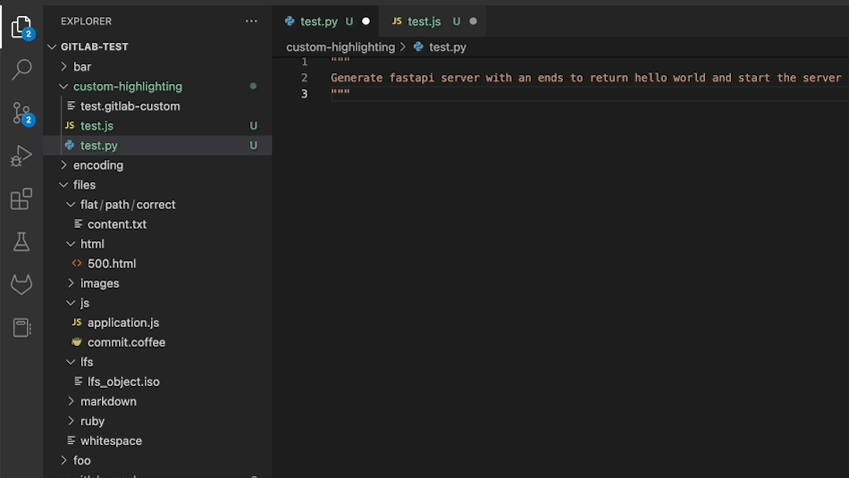This screenshot has height=478, width=849.
Task: Open the GitLab Workflow sidebar icon
Action: click(21, 285)
